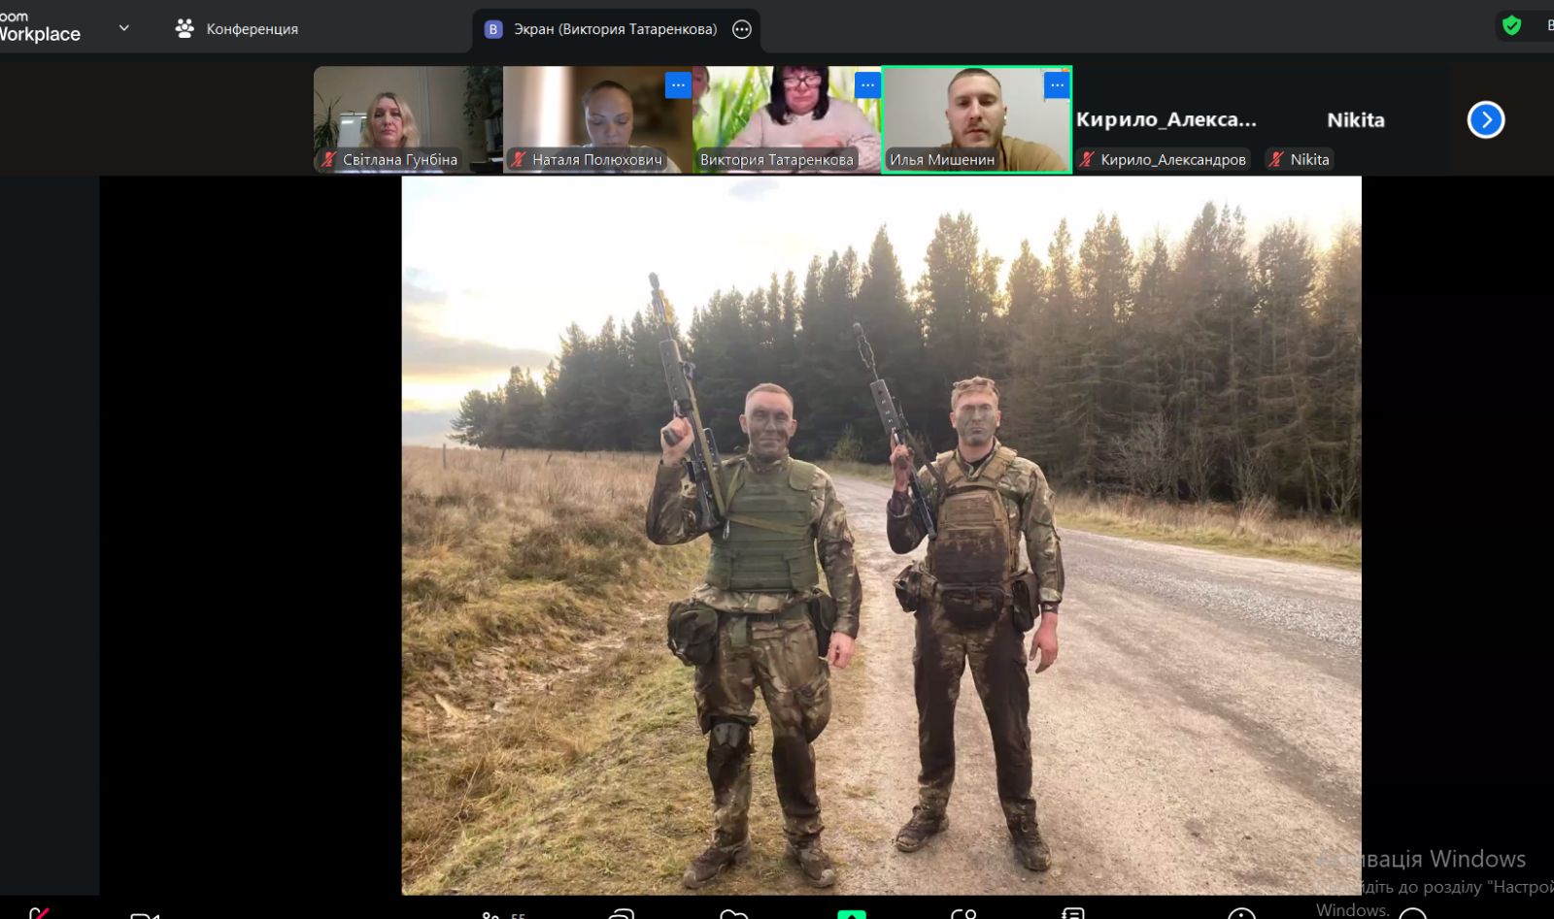This screenshot has width=1554, height=919.
Task: Switch to the Конференция tab
Action: click(237, 29)
